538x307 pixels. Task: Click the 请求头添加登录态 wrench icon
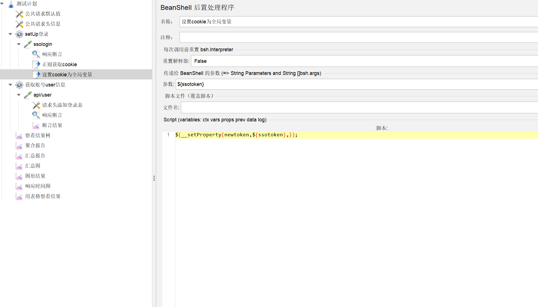pyautogui.click(x=36, y=105)
